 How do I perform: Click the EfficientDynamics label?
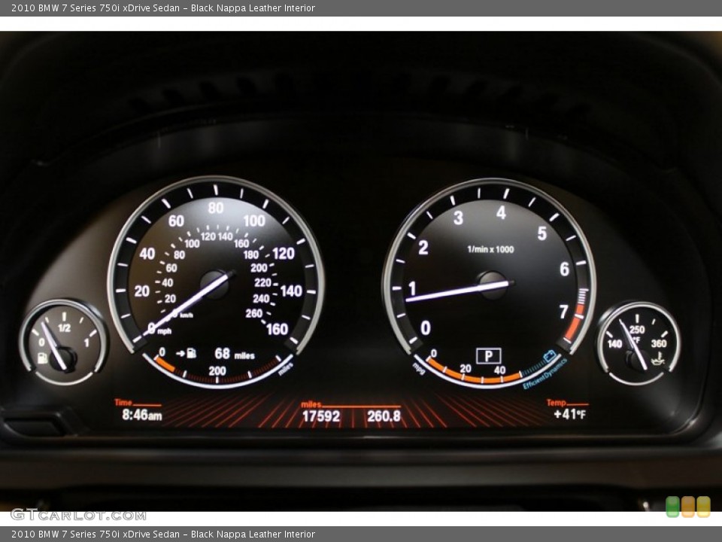pyautogui.click(x=545, y=374)
